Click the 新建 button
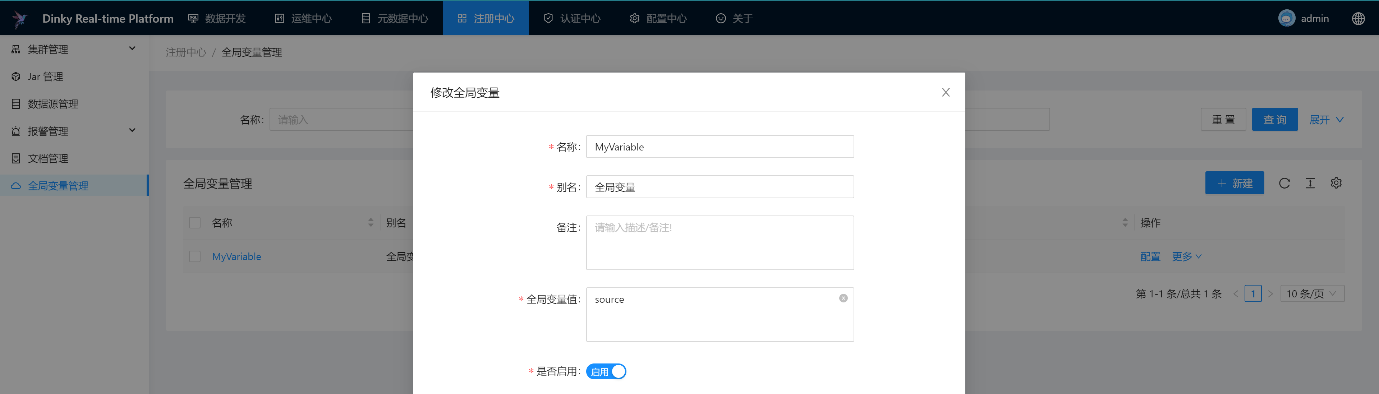The height and width of the screenshot is (394, 1379). point(1234,183)
